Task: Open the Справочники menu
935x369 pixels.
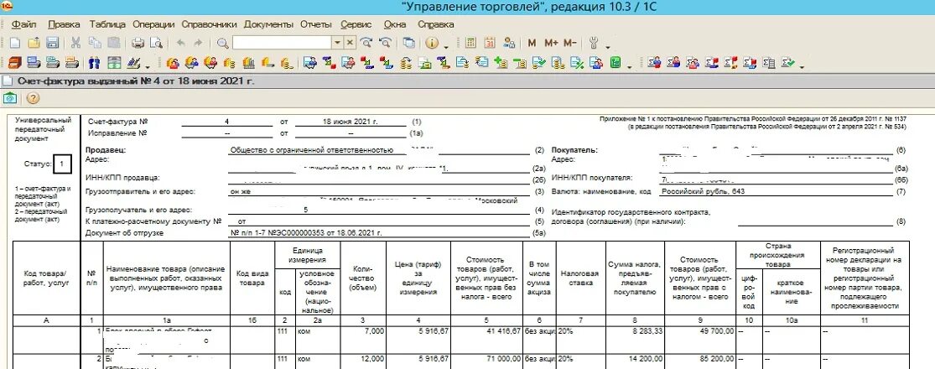Action: tap(209, 24)
